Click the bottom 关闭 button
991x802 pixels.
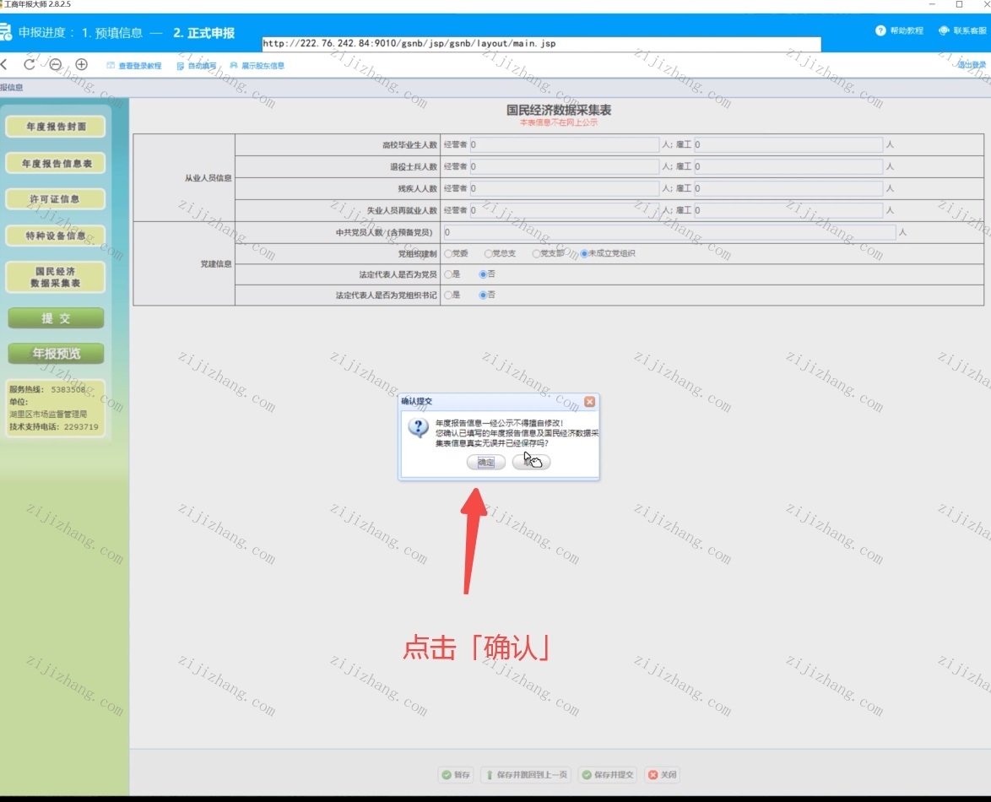[x=663, y=775]
